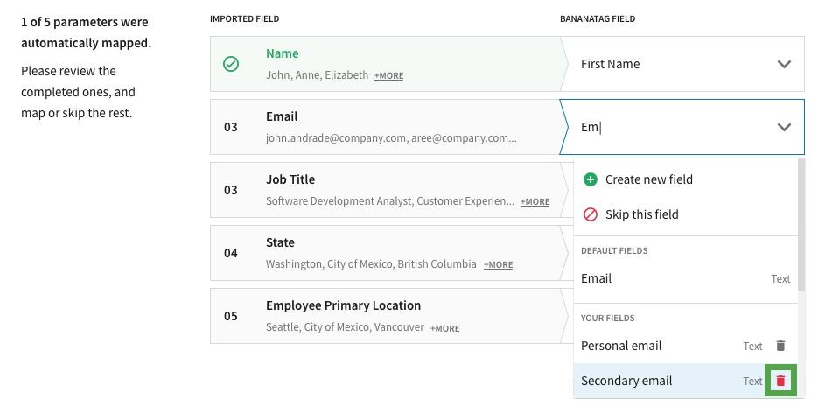Screen dimensions: 825x414
Task: Show +MORE values for the Name field
Action: pos(388,76)
